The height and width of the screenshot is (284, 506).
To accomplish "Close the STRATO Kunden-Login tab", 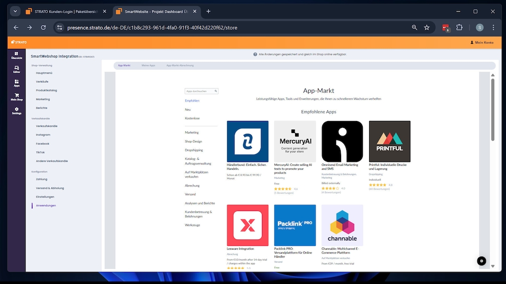I will (105, 11).
